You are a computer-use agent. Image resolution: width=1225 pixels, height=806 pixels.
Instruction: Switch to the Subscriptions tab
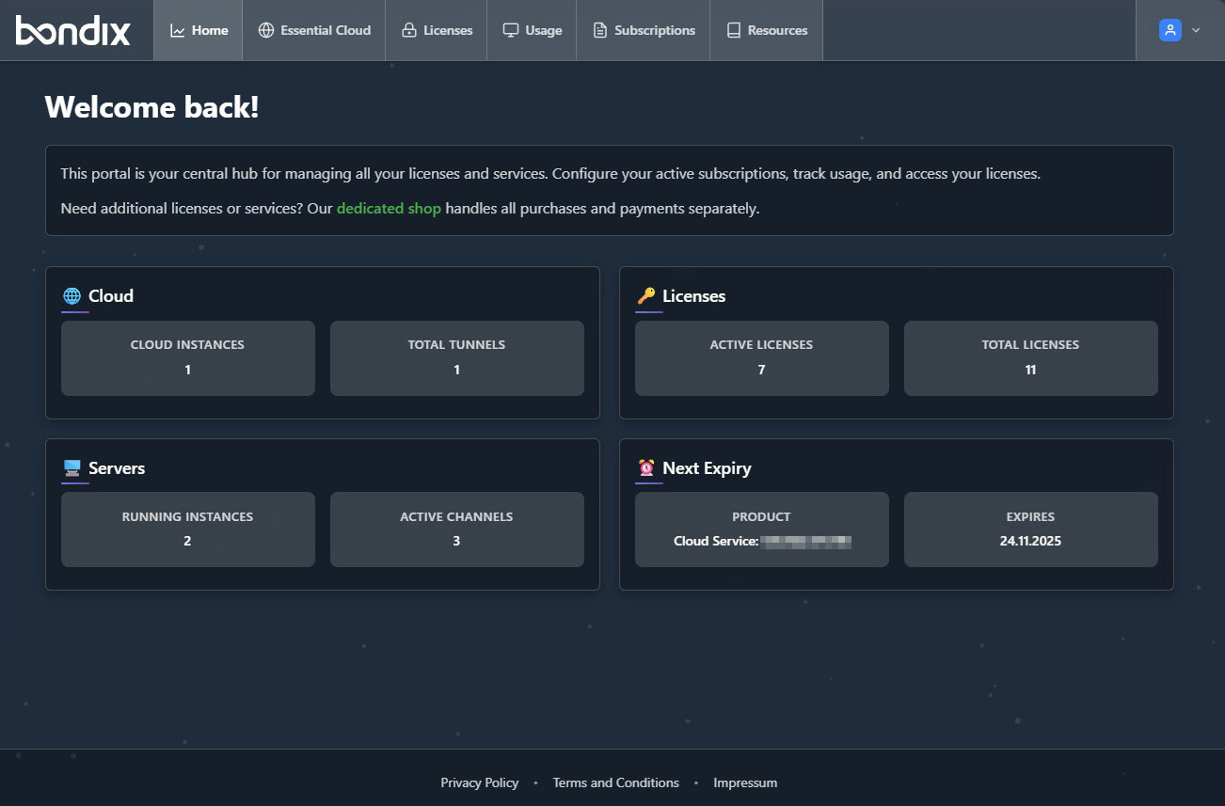644,30
